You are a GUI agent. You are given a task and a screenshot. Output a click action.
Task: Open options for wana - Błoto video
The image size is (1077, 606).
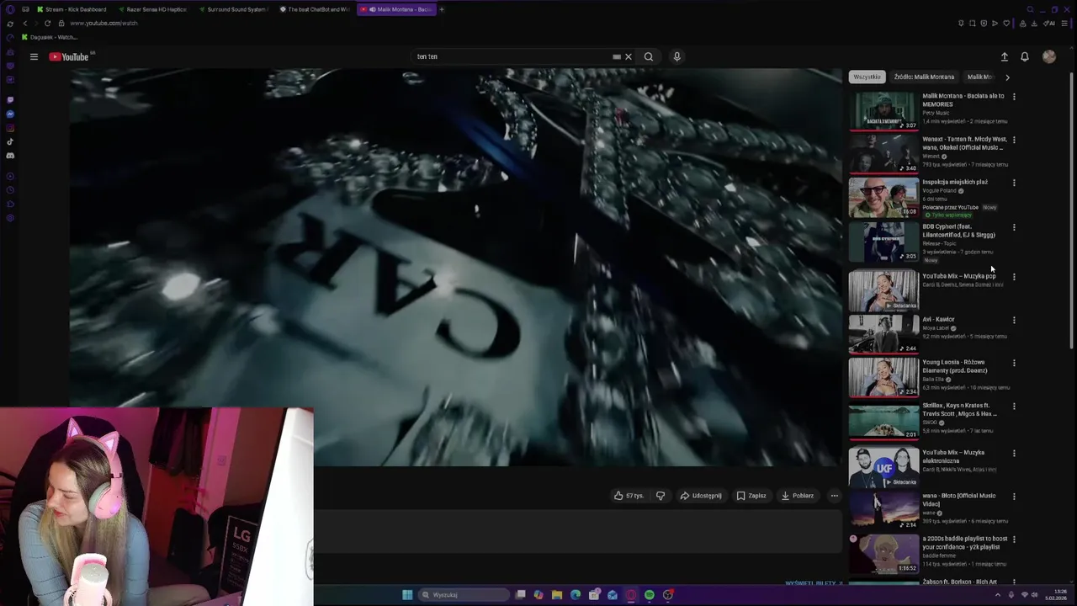(1014, 497)
